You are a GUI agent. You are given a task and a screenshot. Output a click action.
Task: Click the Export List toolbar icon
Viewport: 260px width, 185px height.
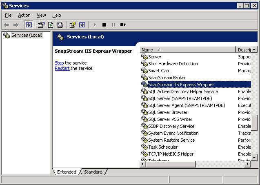tap(60, 25)
